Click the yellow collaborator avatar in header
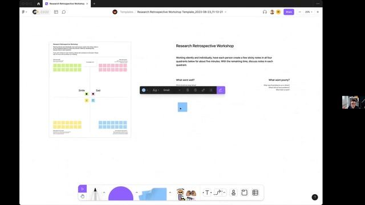The width and height of the screenshot is (365, 205). (x=278, y=12)
